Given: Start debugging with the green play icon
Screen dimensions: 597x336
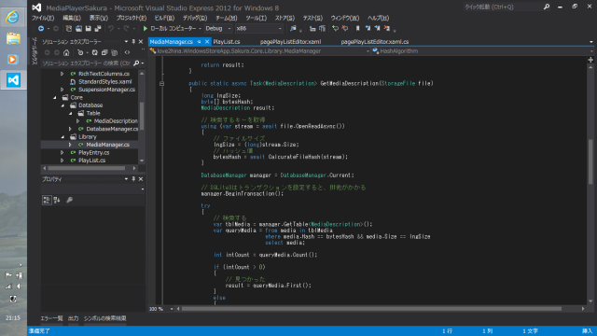Looking at the screenshot, I should coord(146,29).
